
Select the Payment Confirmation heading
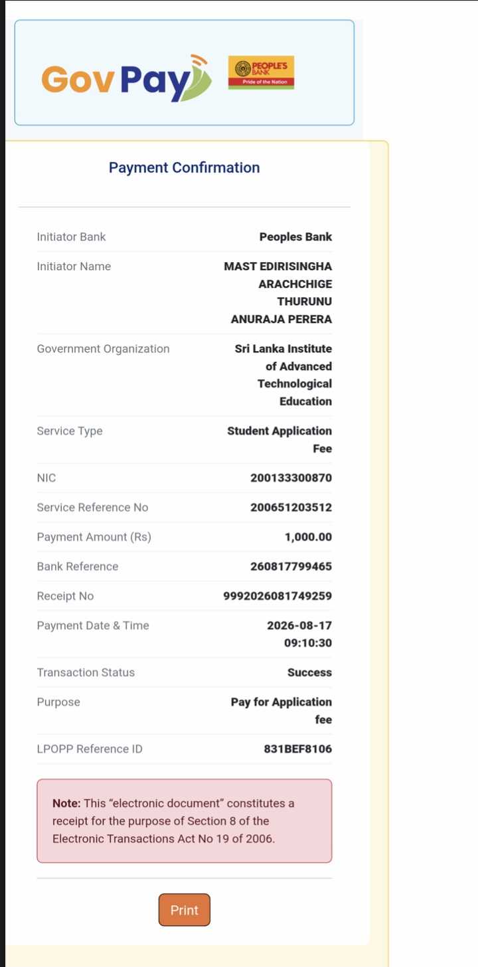[x=184, y=168]
